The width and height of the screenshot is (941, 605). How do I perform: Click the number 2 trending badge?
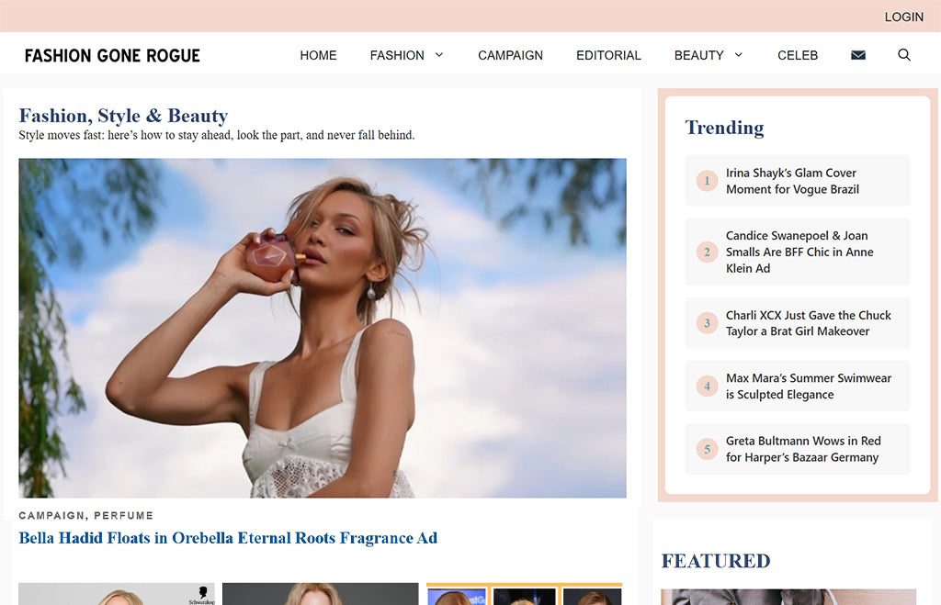707,252
